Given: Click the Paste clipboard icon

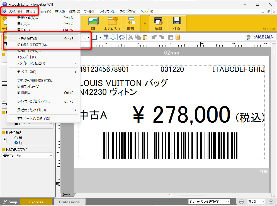Looking at the screenshot, I should pyautogui.click(x=145, y=37).
